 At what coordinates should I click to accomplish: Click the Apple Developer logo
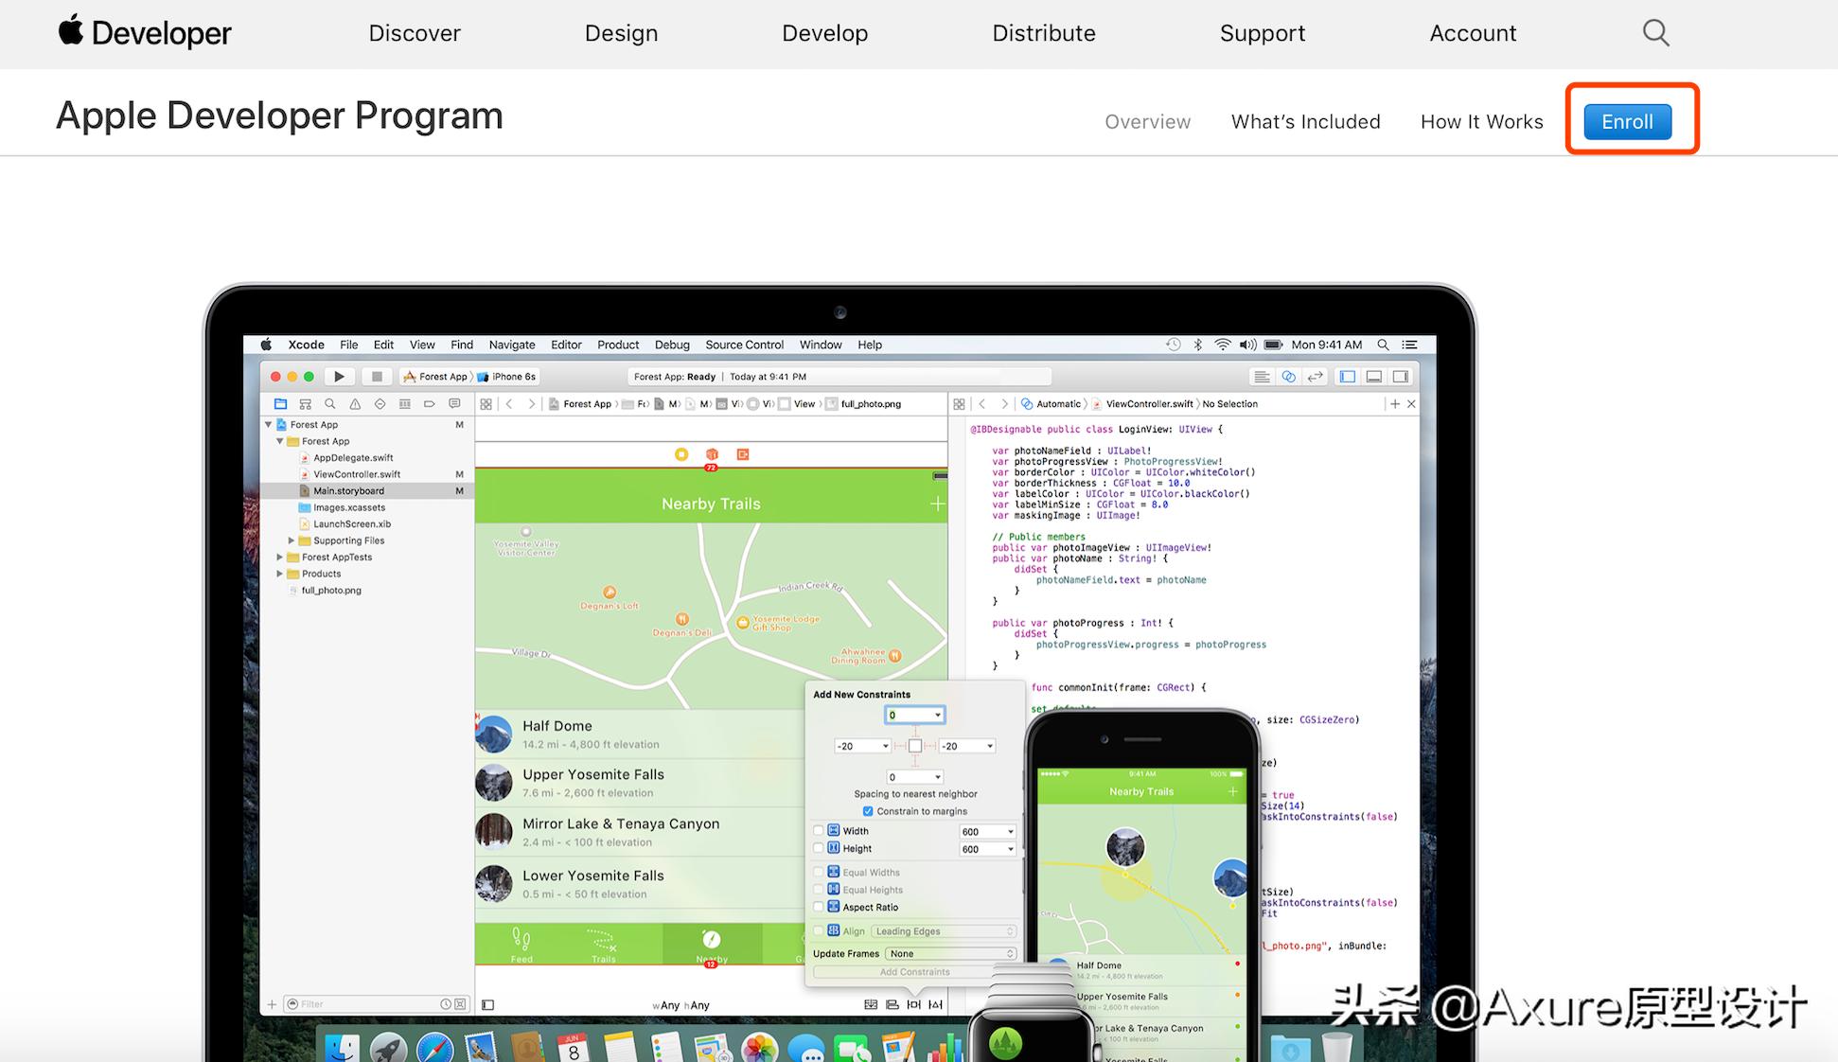click(145, 33)
